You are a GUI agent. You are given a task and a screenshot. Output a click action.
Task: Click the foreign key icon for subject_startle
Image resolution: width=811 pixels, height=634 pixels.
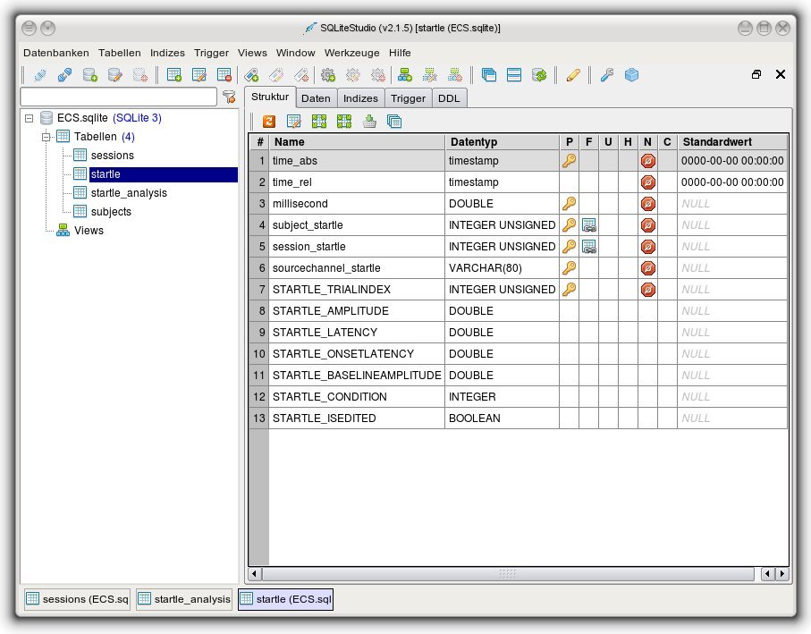(589, 225)
